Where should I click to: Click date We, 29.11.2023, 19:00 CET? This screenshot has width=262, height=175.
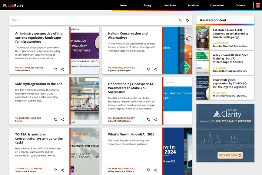[x=121, y=118]
